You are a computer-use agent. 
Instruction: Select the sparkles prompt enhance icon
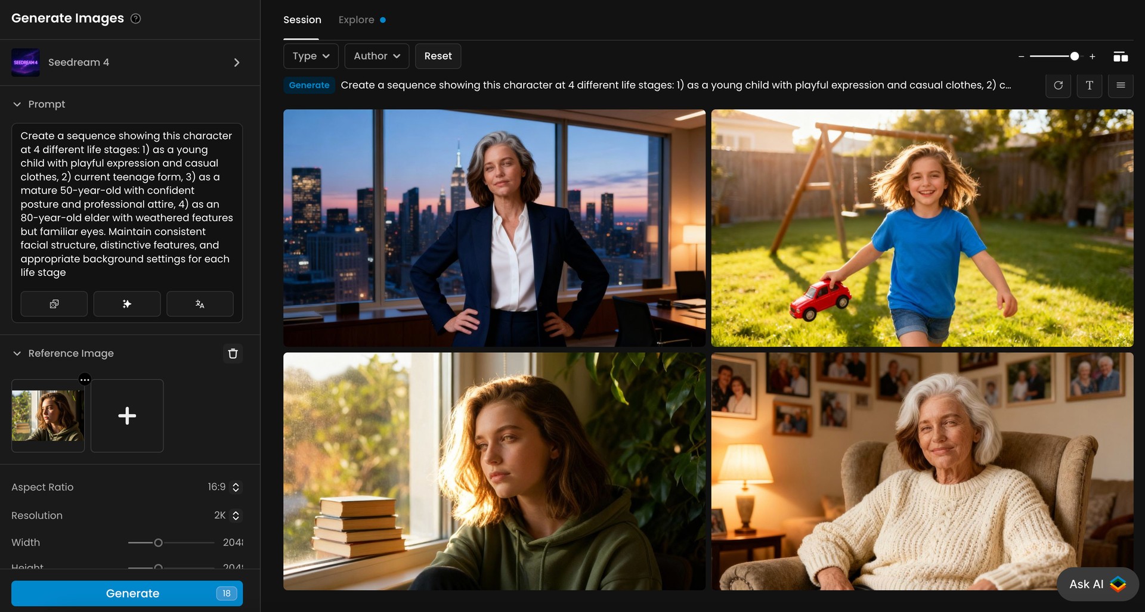pos(126,304)
